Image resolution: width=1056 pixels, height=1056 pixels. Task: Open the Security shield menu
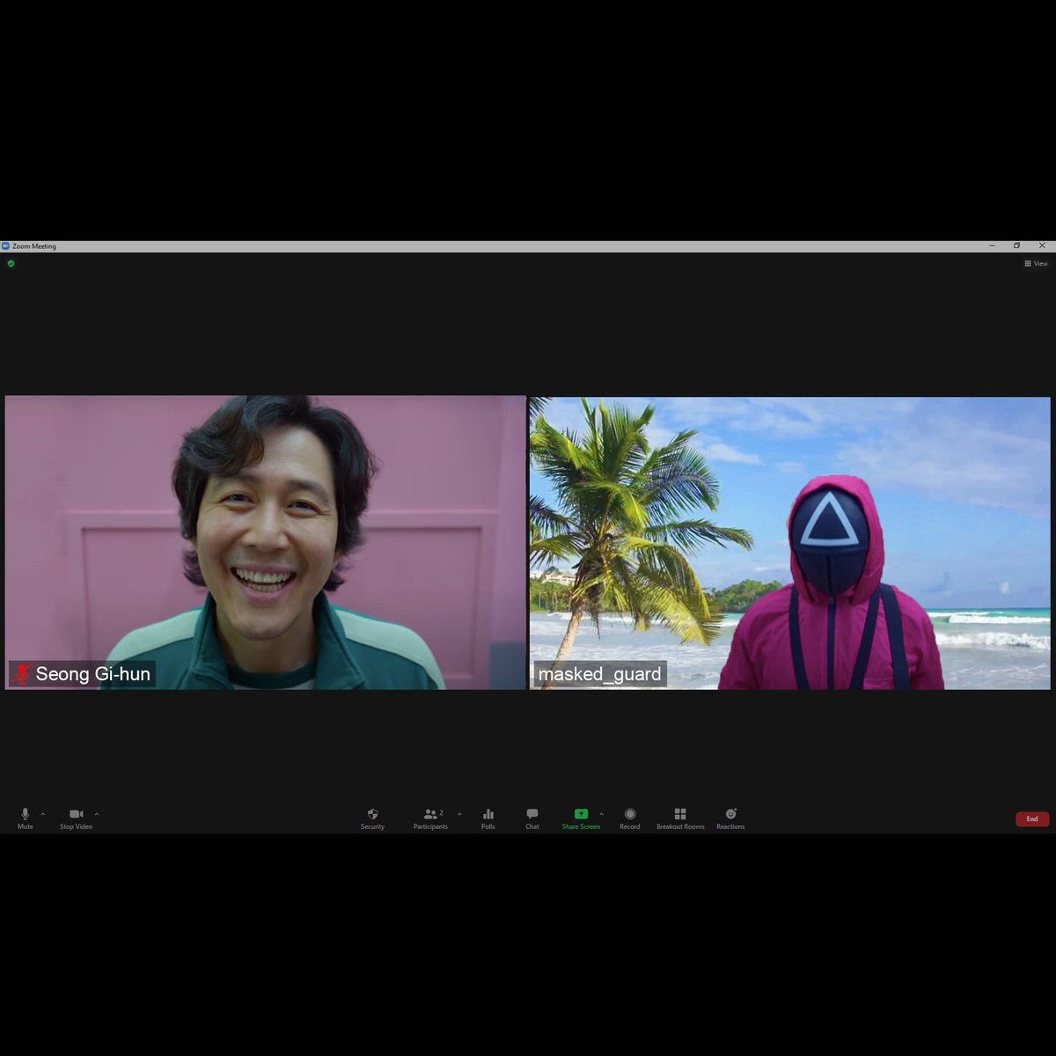372,818
